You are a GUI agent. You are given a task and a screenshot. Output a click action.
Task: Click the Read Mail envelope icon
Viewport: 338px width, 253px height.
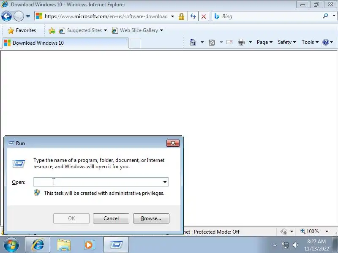229,42
